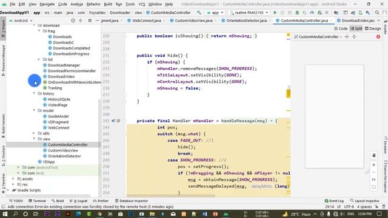Collapse all in project panel
The image size is (388, 218).
tap(81, 21)
